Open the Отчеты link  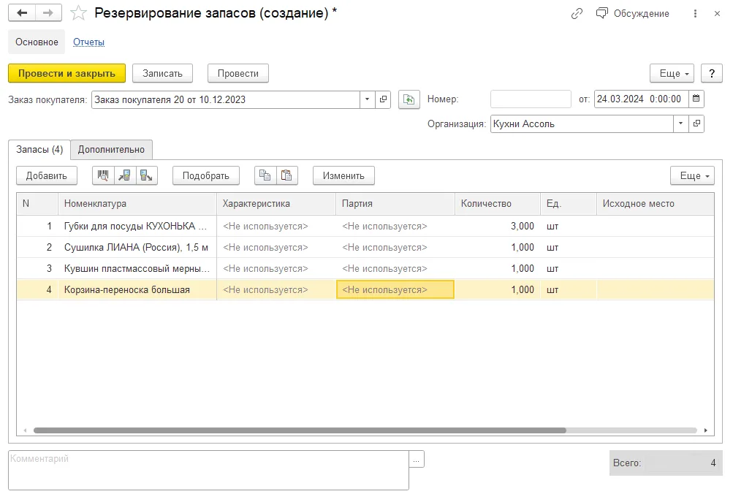(x=89, y=42)
